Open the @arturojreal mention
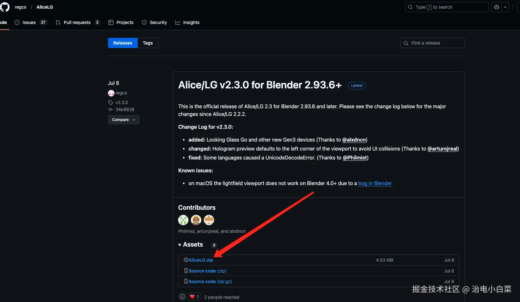 tap(442, 149)
